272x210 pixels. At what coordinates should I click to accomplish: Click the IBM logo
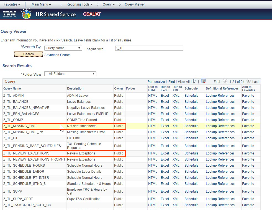click(9, 14)
